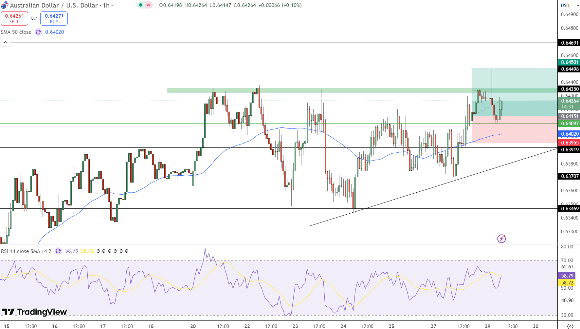Select the SMA 50 close legend label
This screenshot has width=580, height=329.
coord(16,32)
